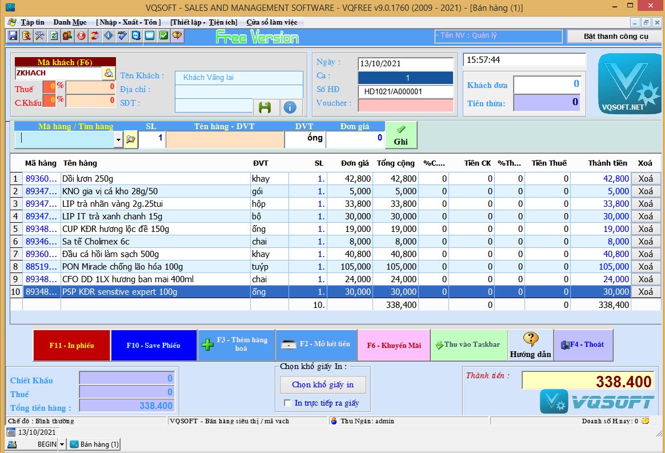Click the ABC spell-check toolbar icon
Screen dimensions: 665x453
122,35
